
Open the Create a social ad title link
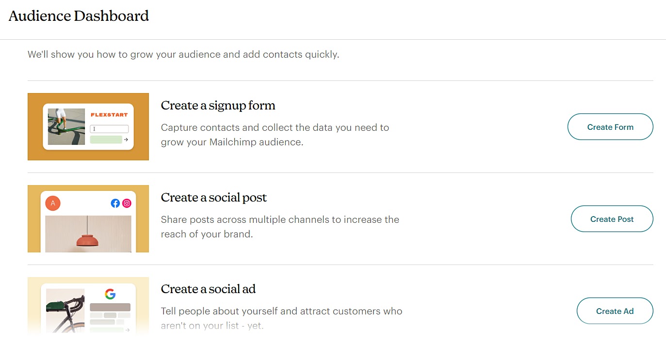[208, 289]
